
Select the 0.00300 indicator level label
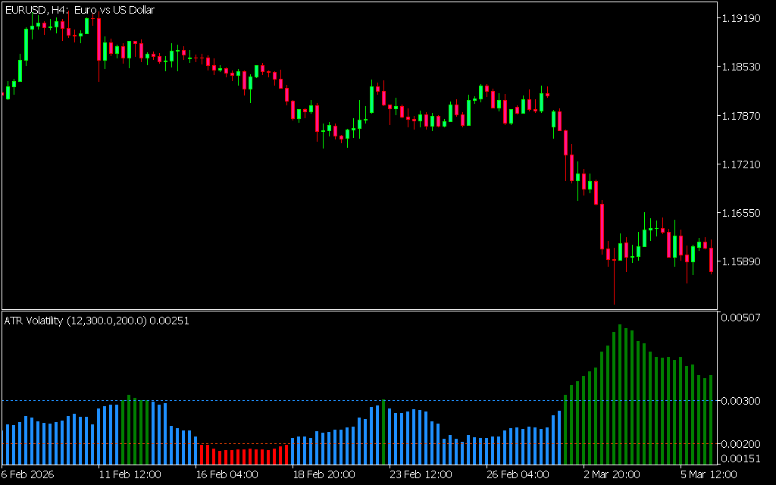tap(743, 400)
